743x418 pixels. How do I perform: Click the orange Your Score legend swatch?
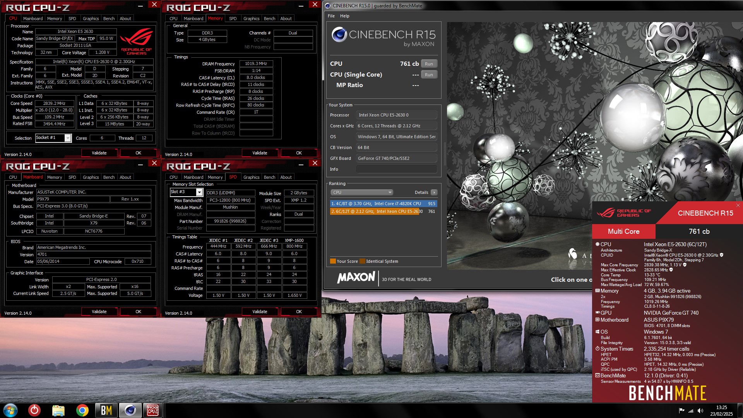point(333,261)
